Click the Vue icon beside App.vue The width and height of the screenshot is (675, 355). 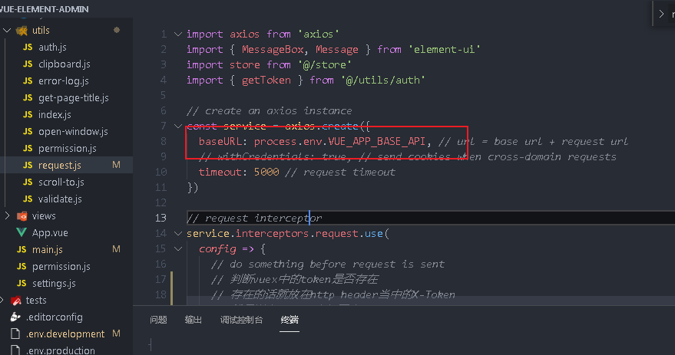click(x=21, y=232)
